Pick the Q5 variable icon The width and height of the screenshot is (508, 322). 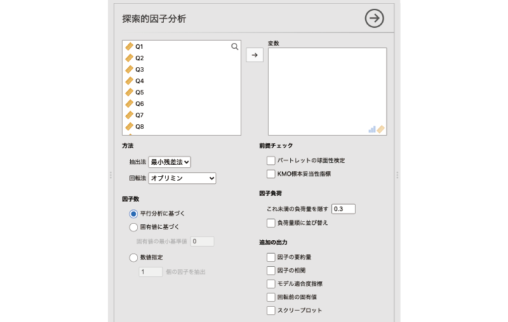130,93
